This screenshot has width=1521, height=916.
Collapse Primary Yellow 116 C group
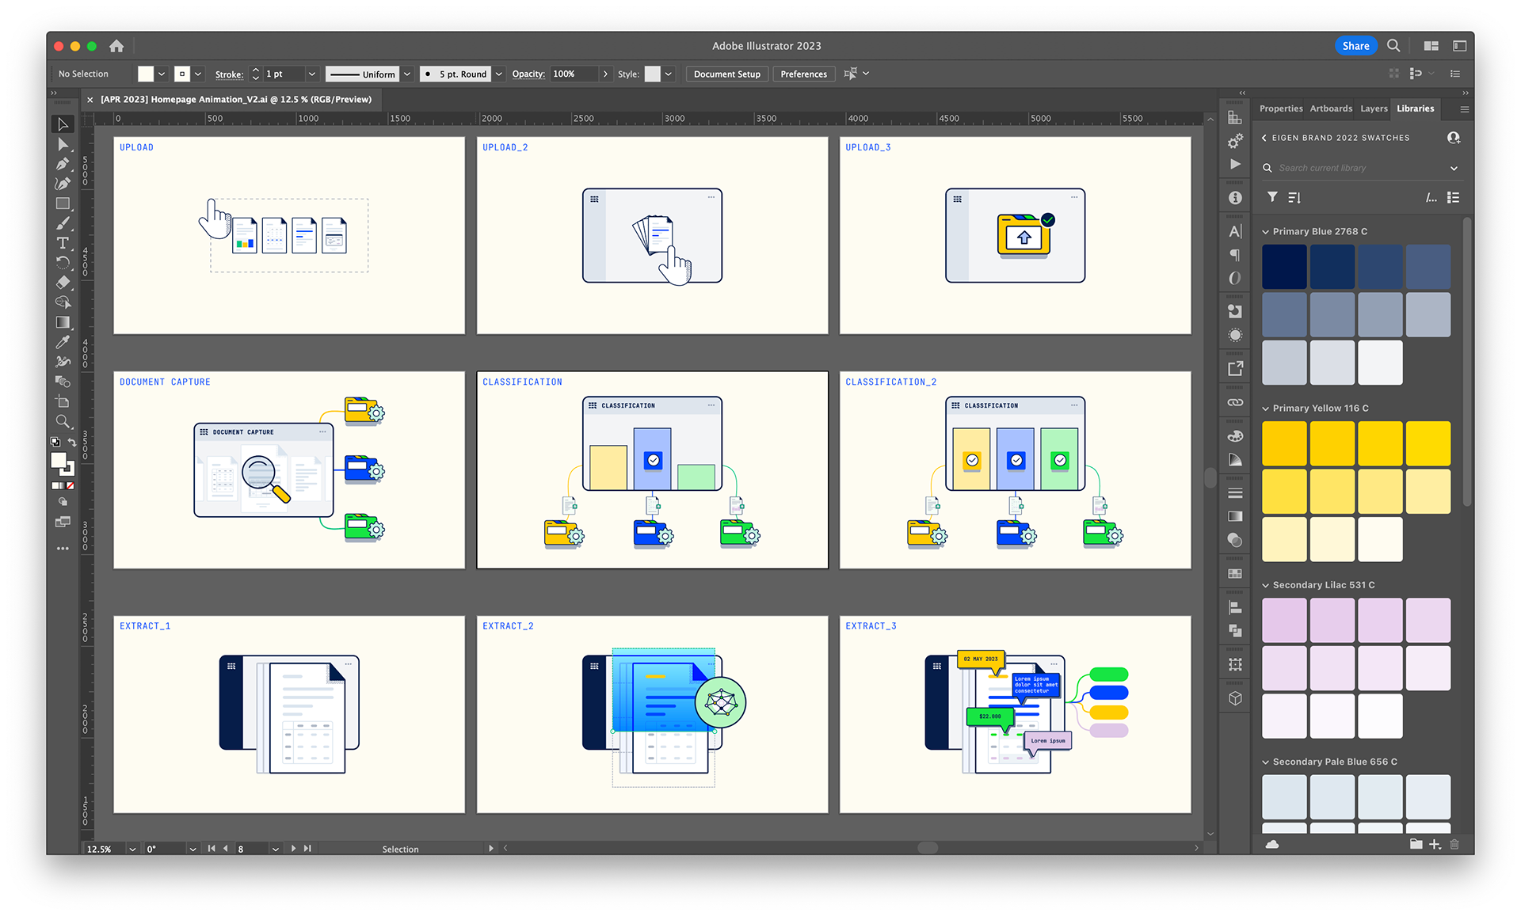click(1265, 409)
